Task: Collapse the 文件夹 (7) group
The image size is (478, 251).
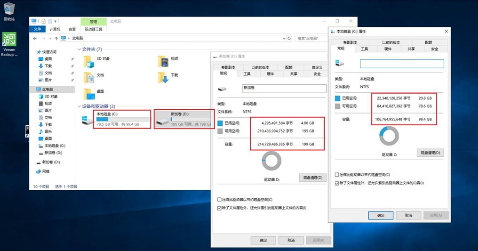Action: 79,49
